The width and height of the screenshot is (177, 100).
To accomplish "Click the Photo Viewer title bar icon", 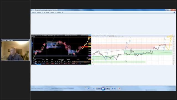I will [31, 10].
